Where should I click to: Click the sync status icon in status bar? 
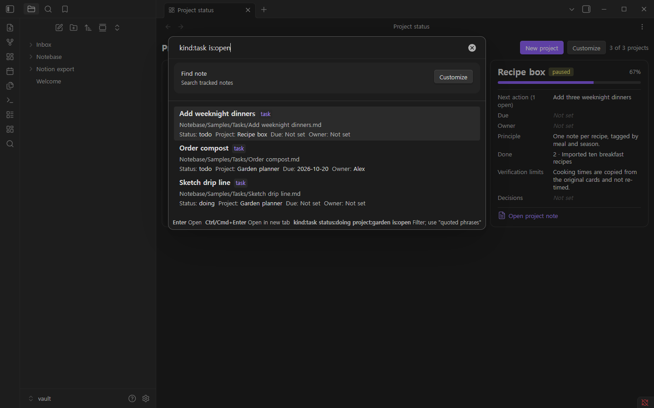645,402
